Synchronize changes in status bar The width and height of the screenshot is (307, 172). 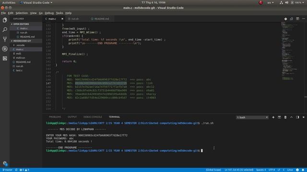[x=16, y=170]
